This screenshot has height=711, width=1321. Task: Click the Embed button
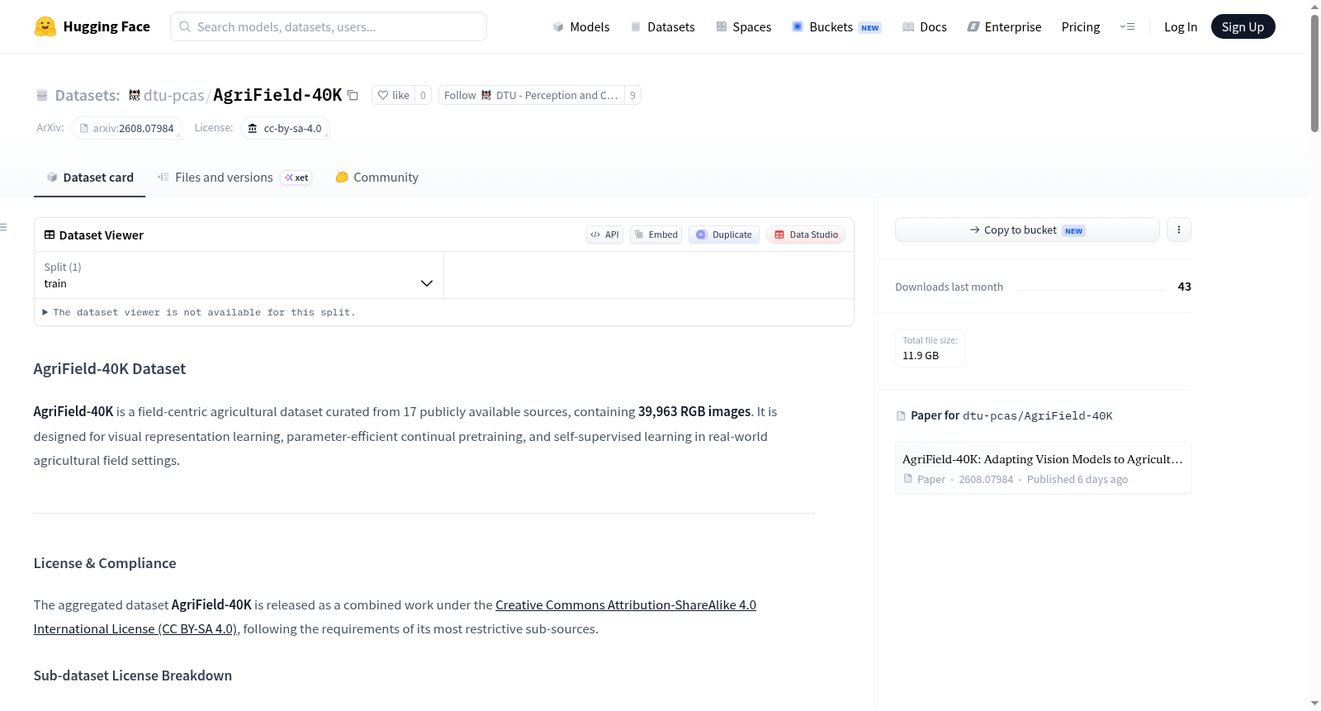point(656,235)
